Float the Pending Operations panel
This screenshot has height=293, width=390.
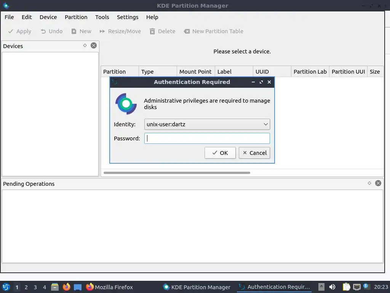369,183
